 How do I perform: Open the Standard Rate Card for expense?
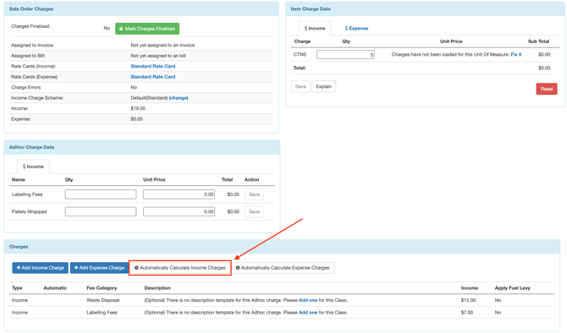click(x=153, y=77)
